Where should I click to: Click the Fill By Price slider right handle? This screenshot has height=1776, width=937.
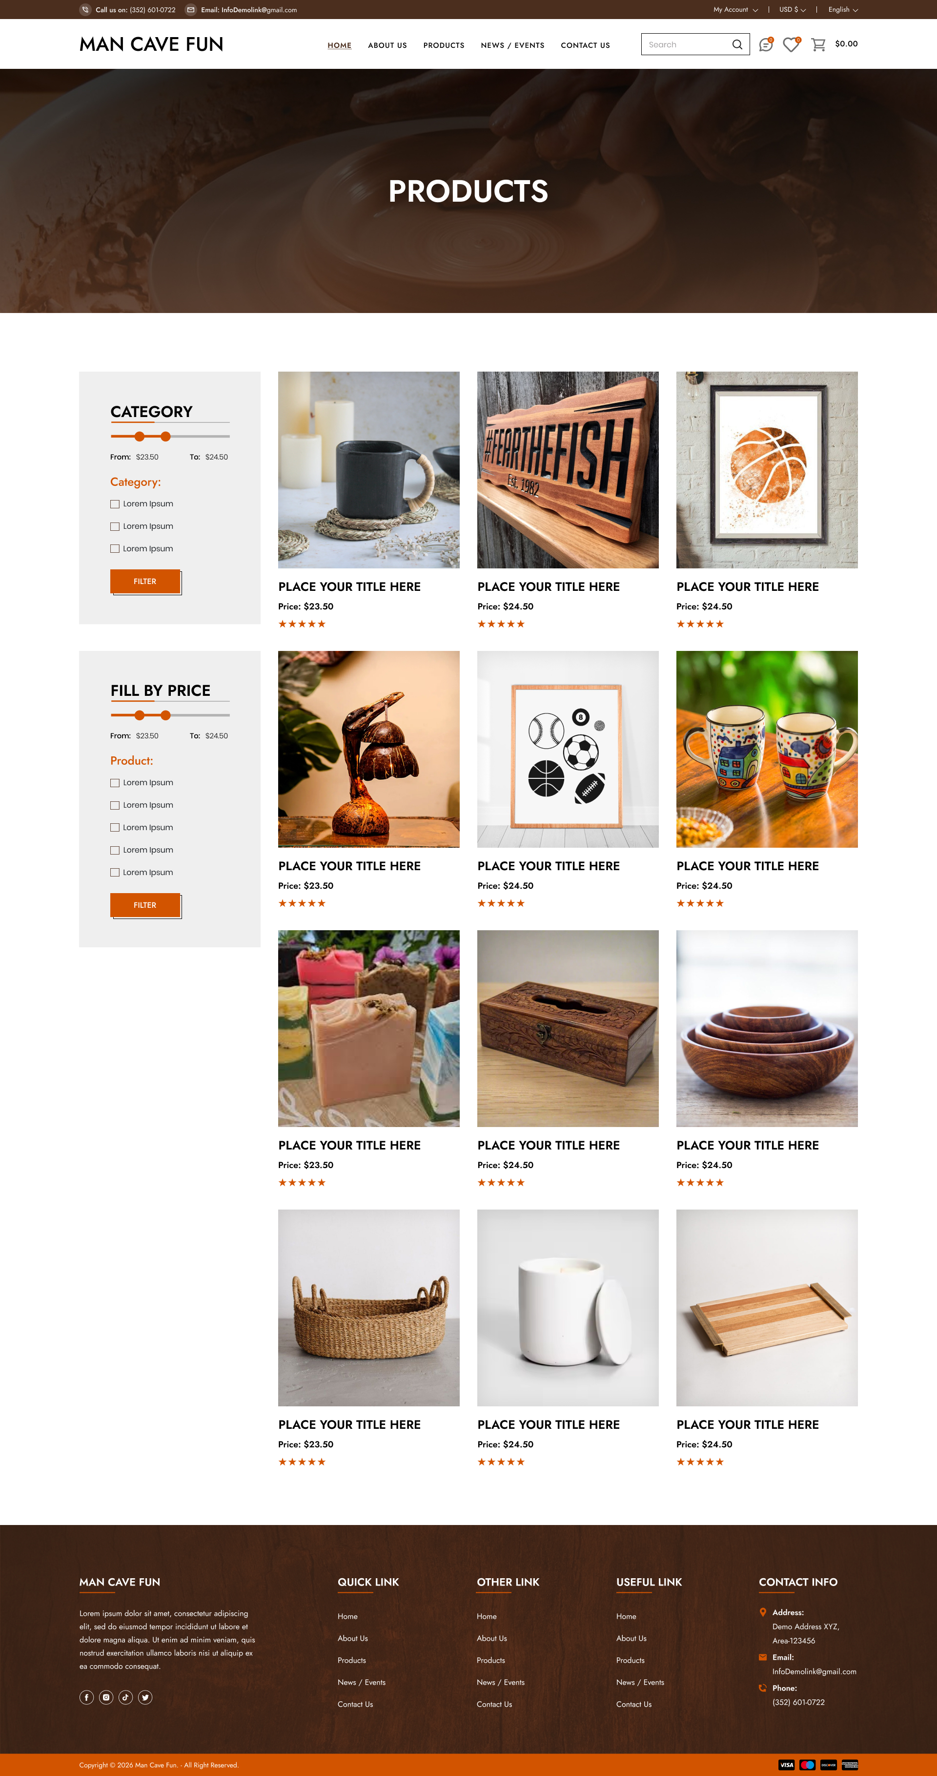click(x=165, y=716)
